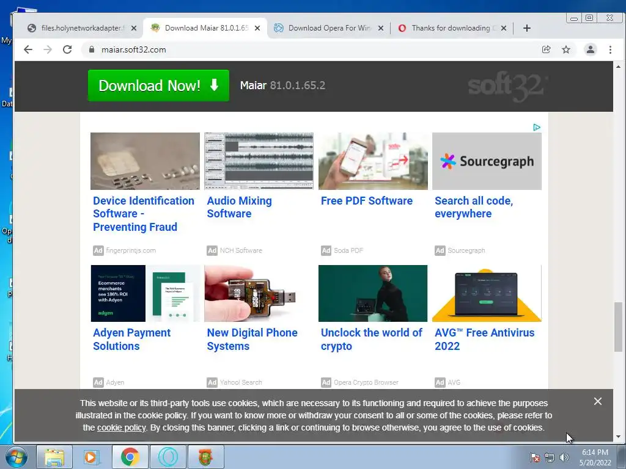Bookmark this page with the star icon
The height and width of the screenshot is (469, 626).
[566, 49]
